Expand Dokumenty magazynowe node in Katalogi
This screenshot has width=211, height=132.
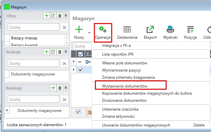[x=8, y=111]
